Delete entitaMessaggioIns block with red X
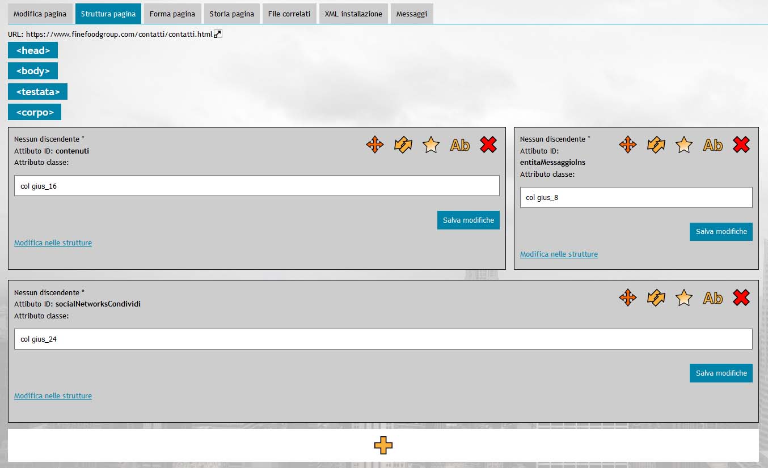768x468 pixels. [741, 145]
